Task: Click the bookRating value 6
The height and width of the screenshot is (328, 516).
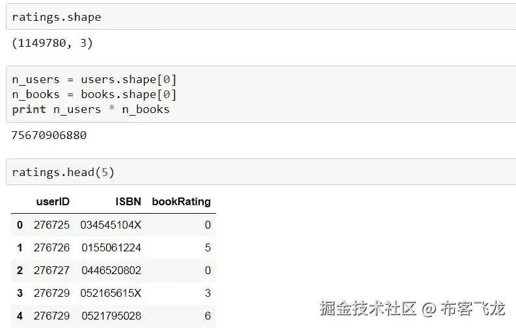Action: [x=208, y=316]
